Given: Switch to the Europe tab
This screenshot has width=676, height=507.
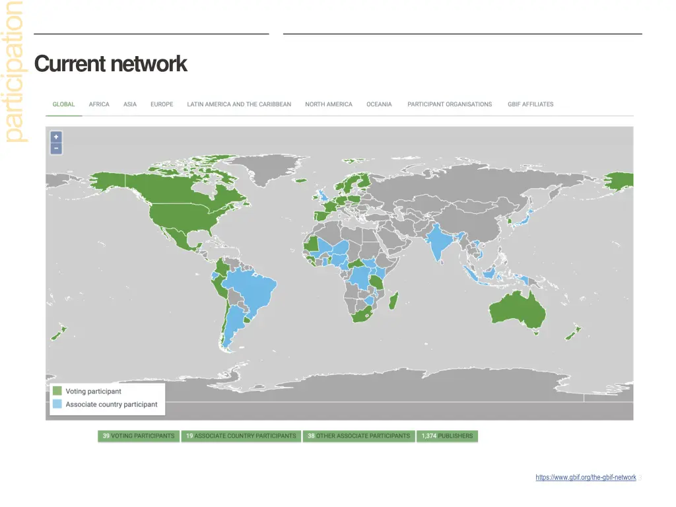Looking at the screenshot, I should point(162,104).
